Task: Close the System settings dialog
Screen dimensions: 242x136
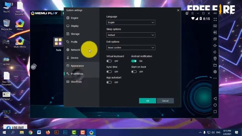Action: point(178,10)
